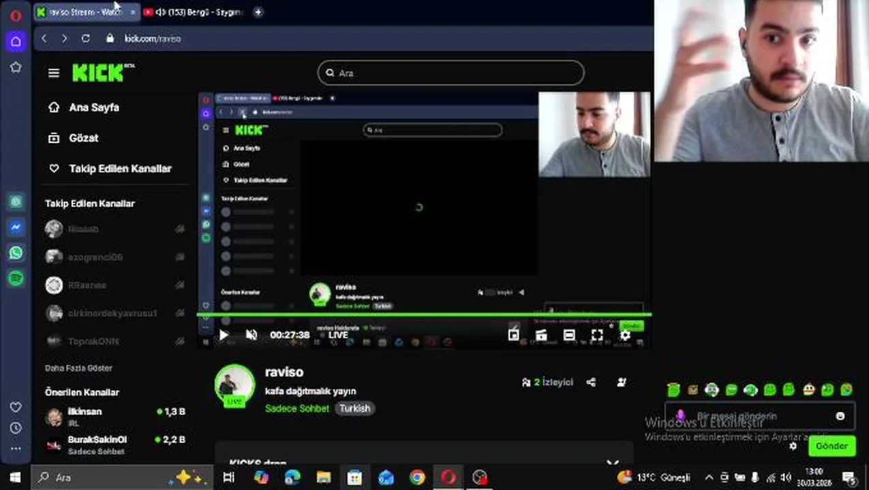869x490 pixels.
Task: Insert the first green chat emote
Action: point(673,390)
